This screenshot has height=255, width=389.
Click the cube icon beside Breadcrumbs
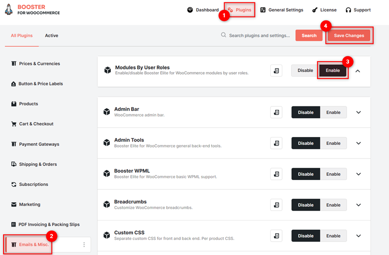107,204
